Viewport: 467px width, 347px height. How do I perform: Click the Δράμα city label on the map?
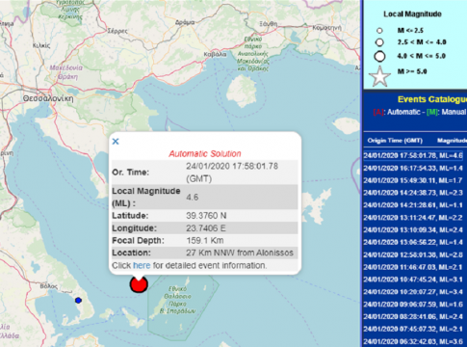[x=185, y=22]
